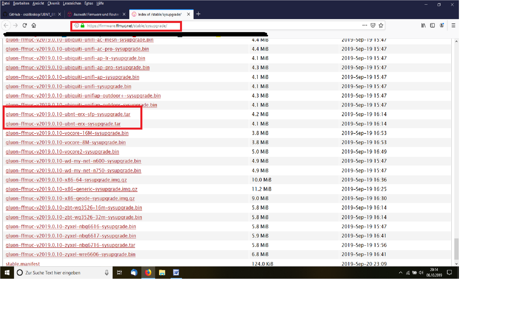This screenshot has width=521, height=310.
Task: Open page actions three-dot menu
Action: click(364, 25)
